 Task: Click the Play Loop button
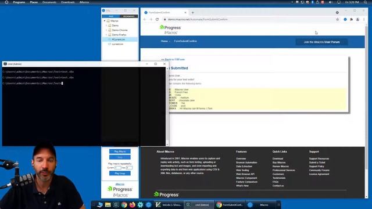[120, 174]
